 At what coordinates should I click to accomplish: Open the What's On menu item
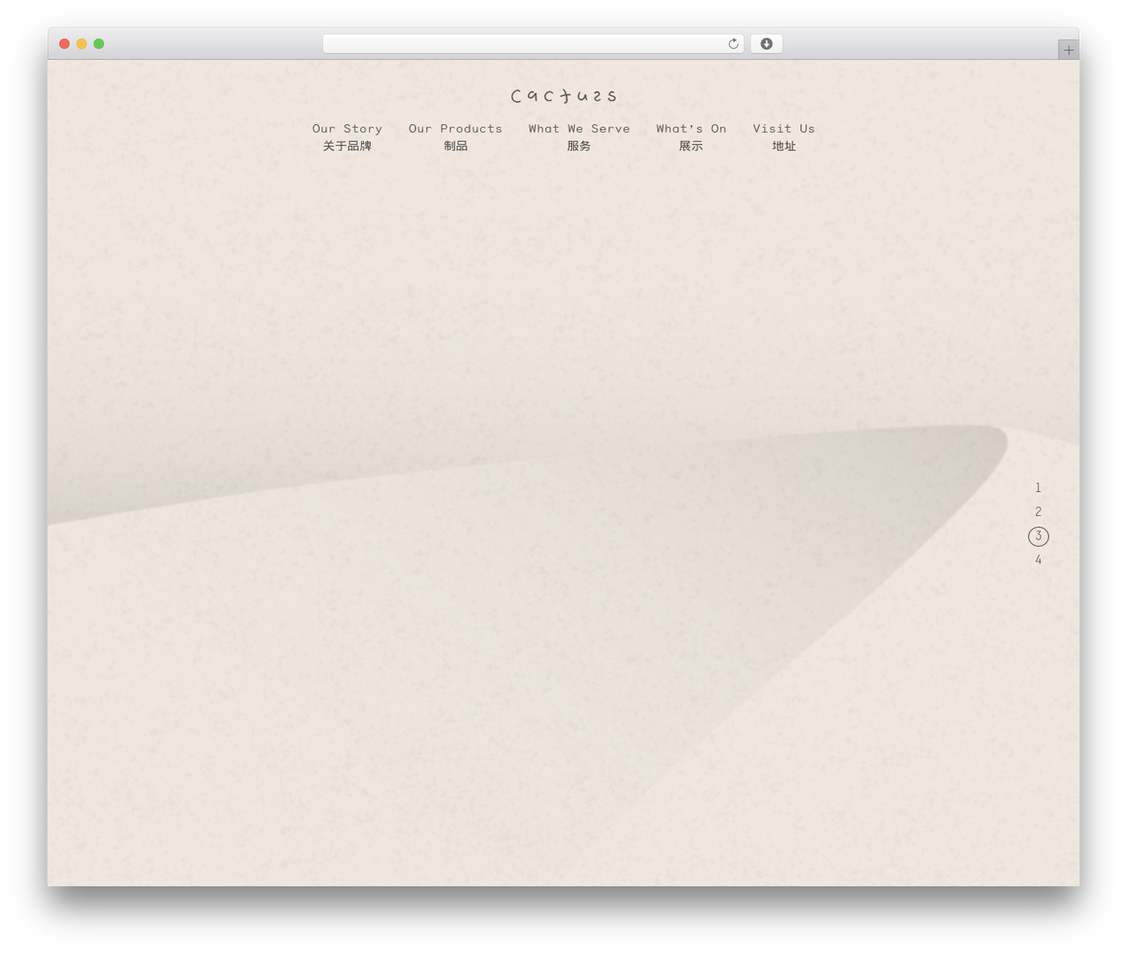691,136
